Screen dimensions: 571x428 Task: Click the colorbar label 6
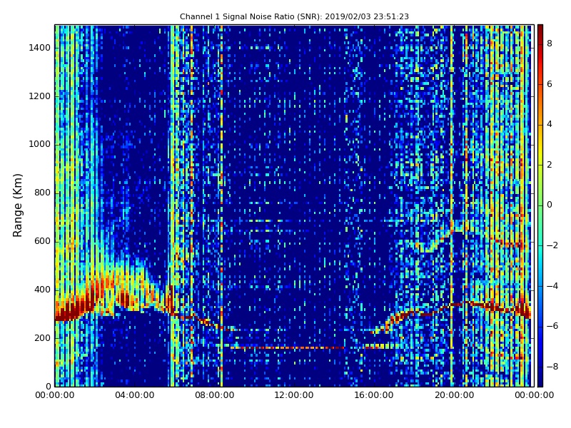[550, 84]
